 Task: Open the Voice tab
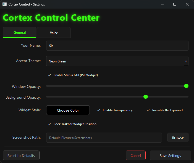click(54, 33)
